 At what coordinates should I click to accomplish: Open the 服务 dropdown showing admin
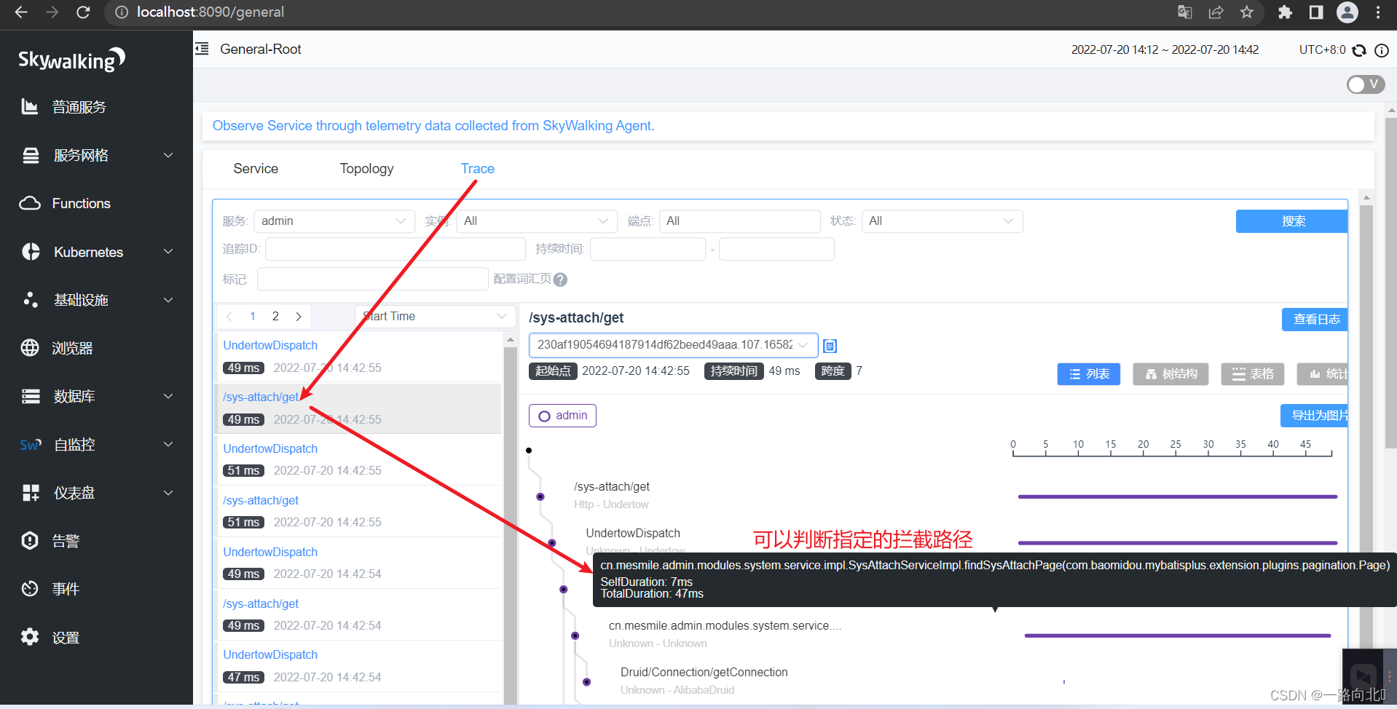pyautogui.click(x=334, y=221)
